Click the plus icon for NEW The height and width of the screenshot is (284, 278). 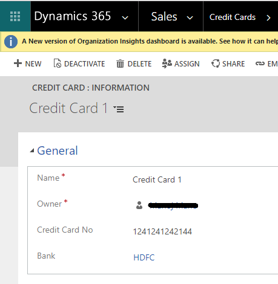coord(18,63)
